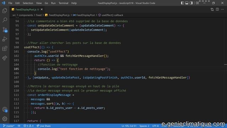Click line number 105 in the gutter
The height and width of the screenshot is (128, 227).
coord(16,69)
